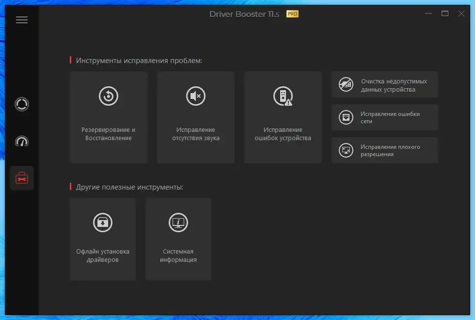Select Исправление плохого разрешения option
This screenshot has height=320, width=475.
point(385,150)
